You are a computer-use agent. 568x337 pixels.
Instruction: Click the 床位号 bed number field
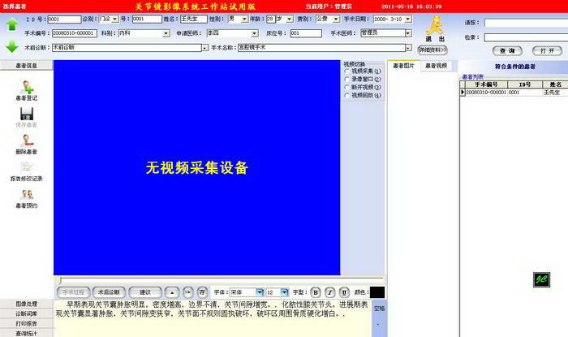(306, 33)
